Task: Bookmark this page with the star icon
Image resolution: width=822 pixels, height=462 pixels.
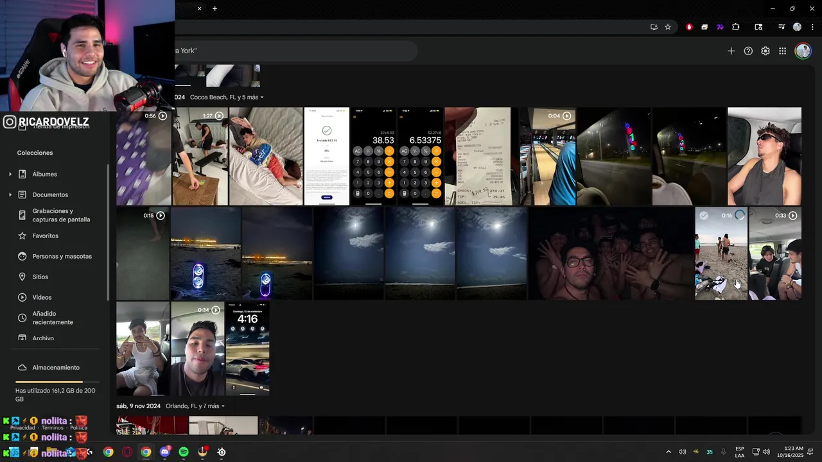Action: point(668,27)
